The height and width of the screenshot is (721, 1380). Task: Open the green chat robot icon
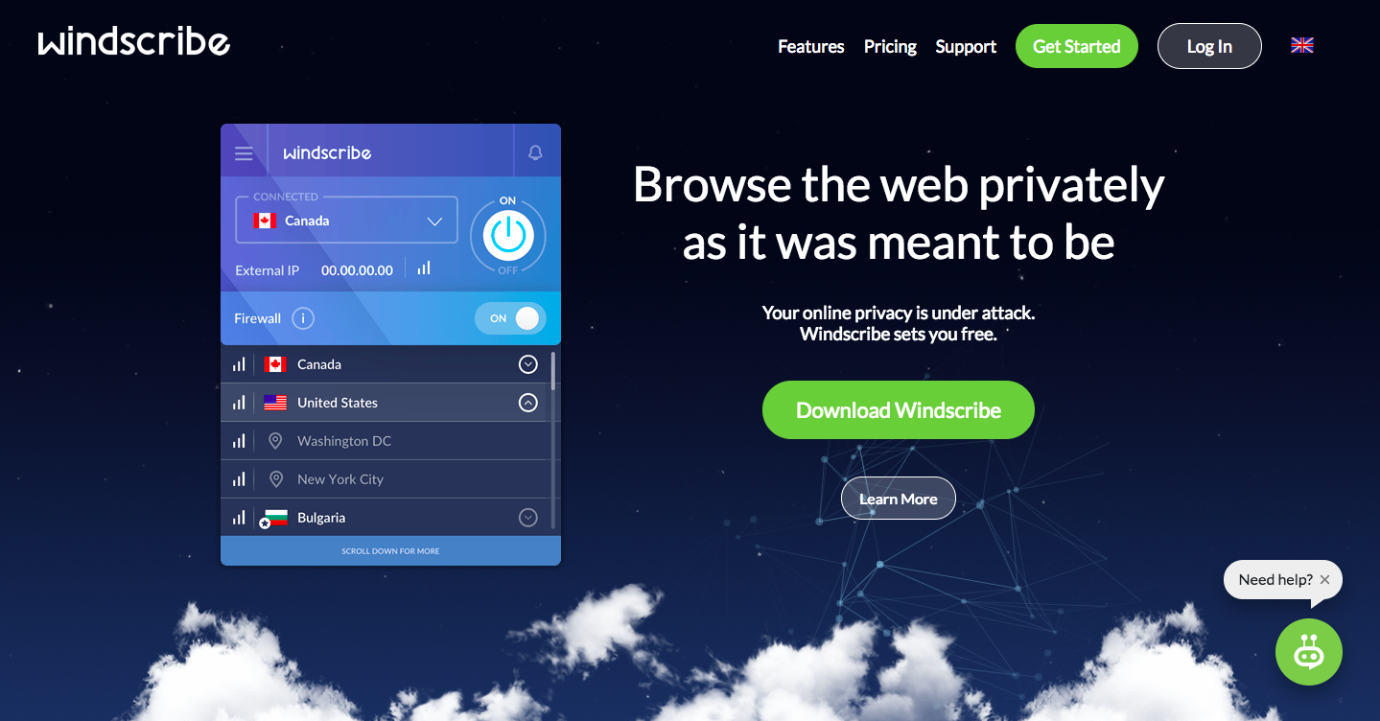click(1308, 652)
